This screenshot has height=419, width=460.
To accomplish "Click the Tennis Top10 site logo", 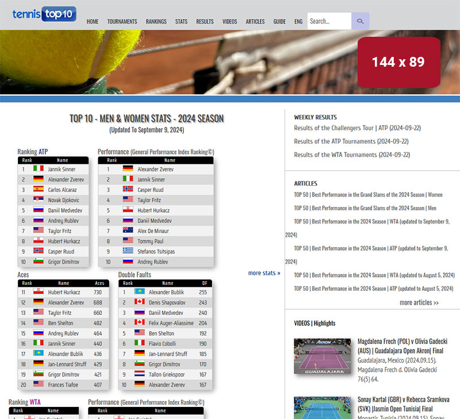I will click(44, 14).
